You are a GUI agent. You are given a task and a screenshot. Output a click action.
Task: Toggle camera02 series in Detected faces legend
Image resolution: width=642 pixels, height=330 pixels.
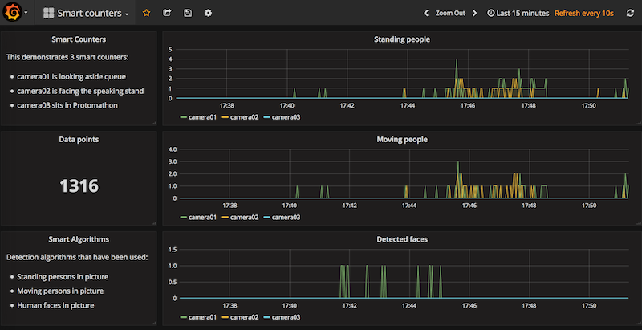pos(240,317)
